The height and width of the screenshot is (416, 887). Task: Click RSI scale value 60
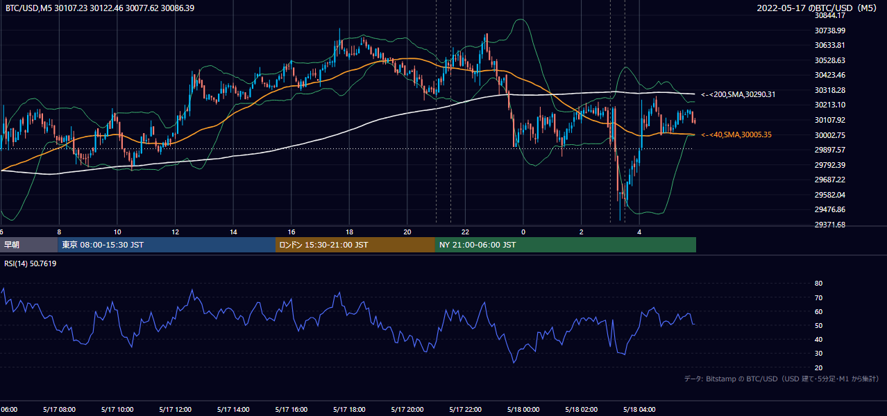point(818,311)
